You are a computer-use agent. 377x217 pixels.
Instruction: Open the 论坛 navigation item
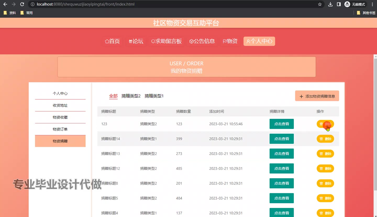(136, 41)
